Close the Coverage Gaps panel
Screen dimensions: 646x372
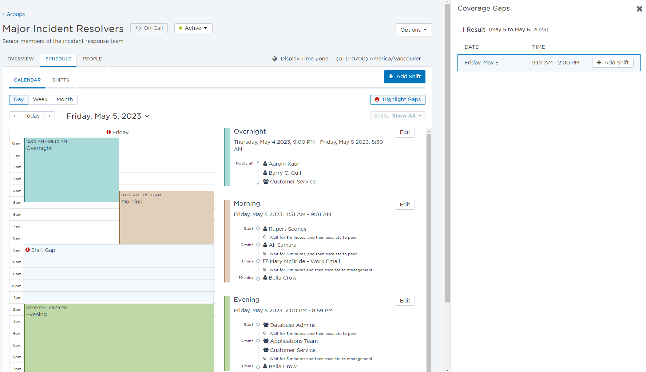[639, 9]
